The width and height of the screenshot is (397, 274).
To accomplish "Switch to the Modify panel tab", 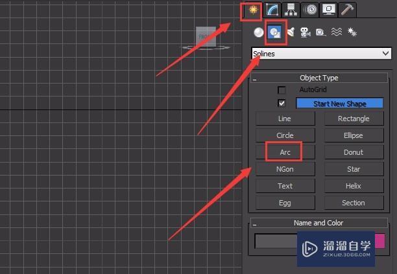I will pyautogui.click(x=272, y=10).
